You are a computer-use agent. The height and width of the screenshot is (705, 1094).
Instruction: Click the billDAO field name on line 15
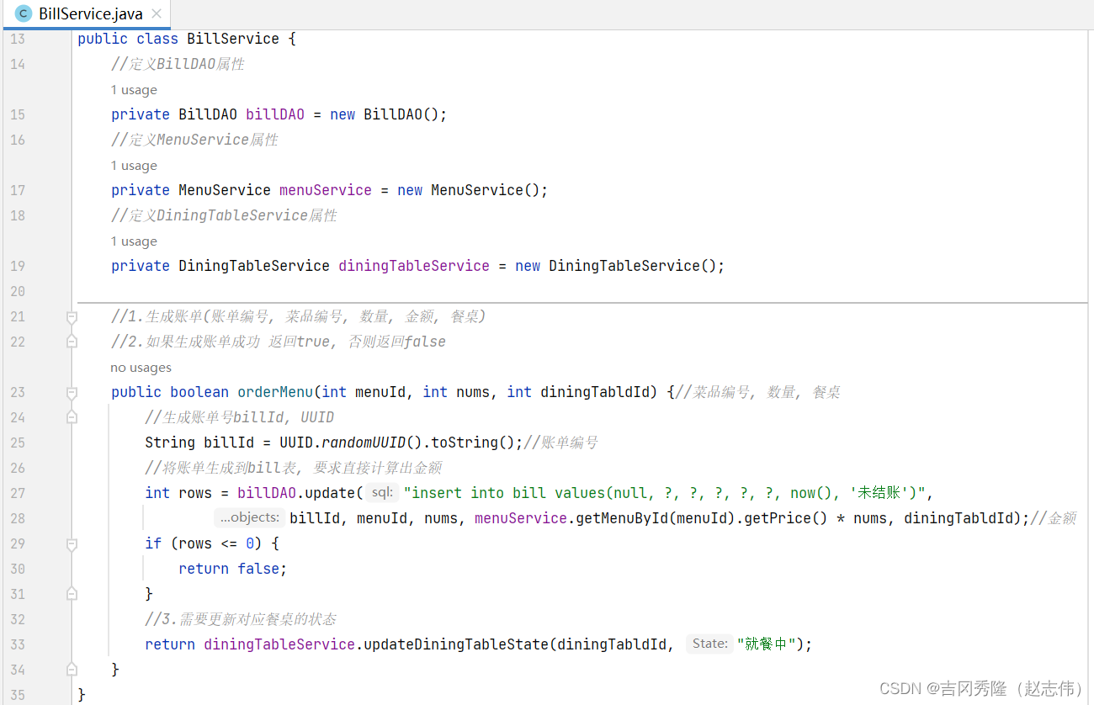coord(275,114)
